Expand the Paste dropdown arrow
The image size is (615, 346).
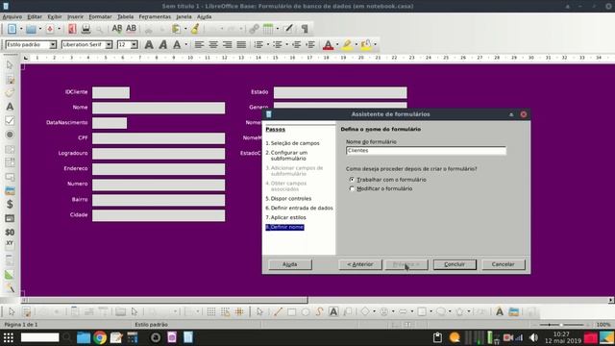(x=185, y=29)
